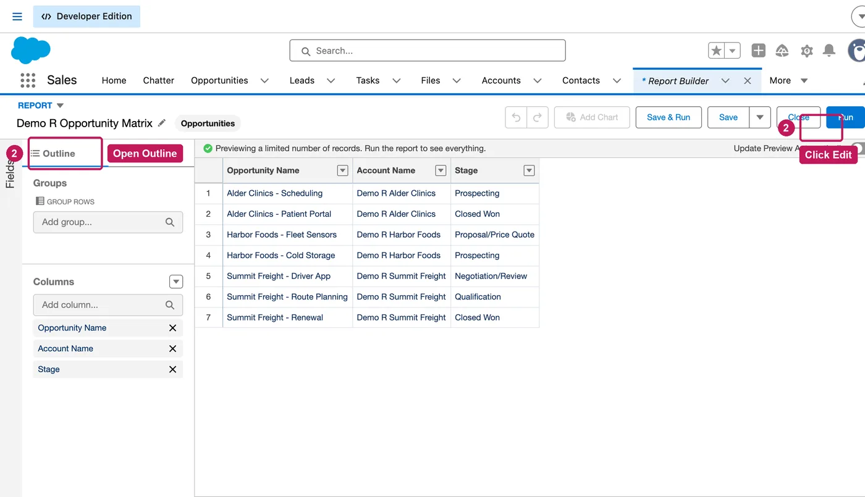Open Global Actions plus icon
This screenshot has width=865, height=497.
click(x=758, y=51)
